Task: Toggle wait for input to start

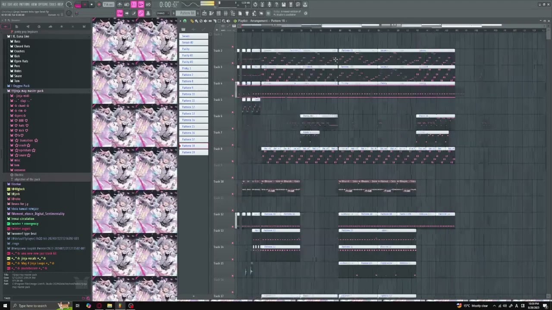Action: click(127, 4)
